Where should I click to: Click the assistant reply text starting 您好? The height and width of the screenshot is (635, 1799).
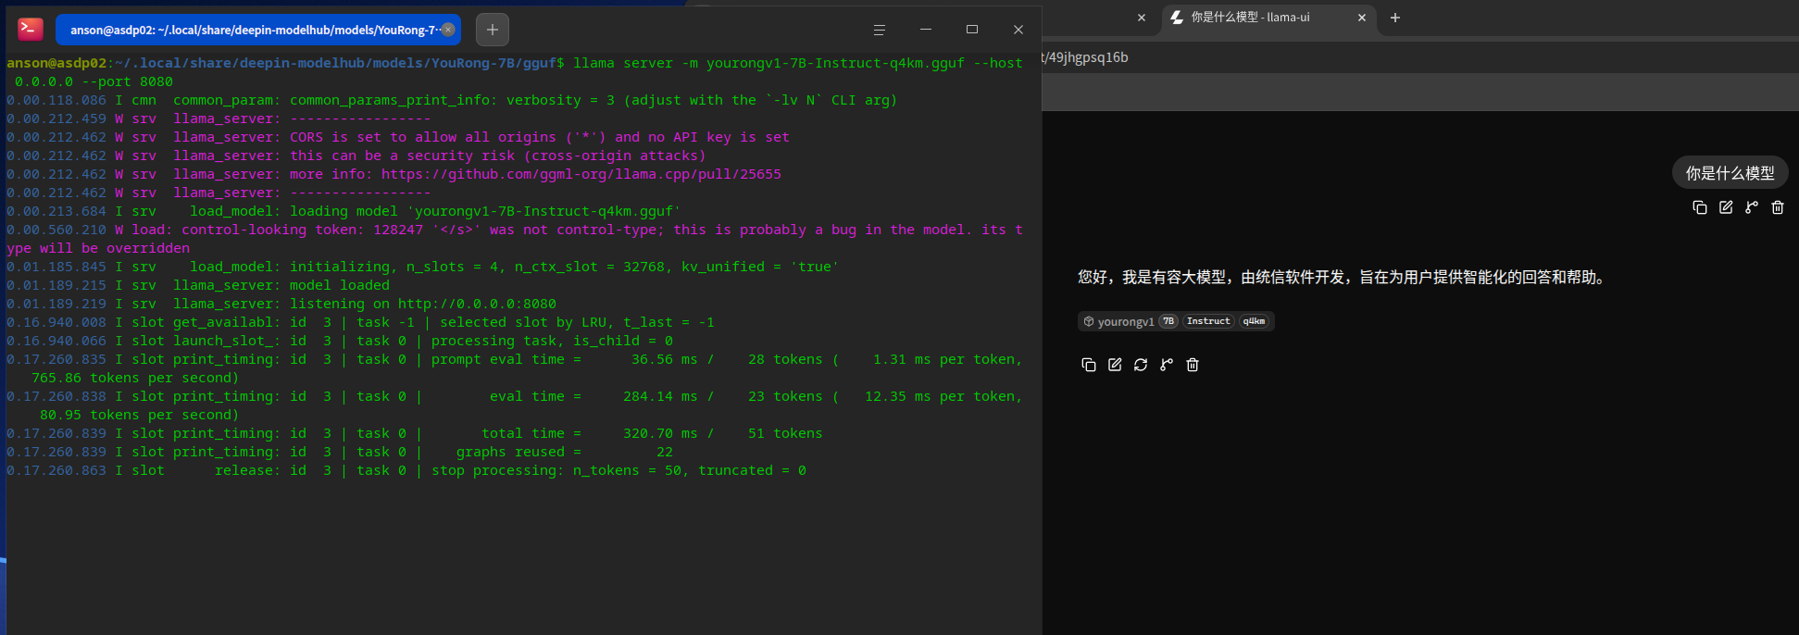pos(1344,278)
